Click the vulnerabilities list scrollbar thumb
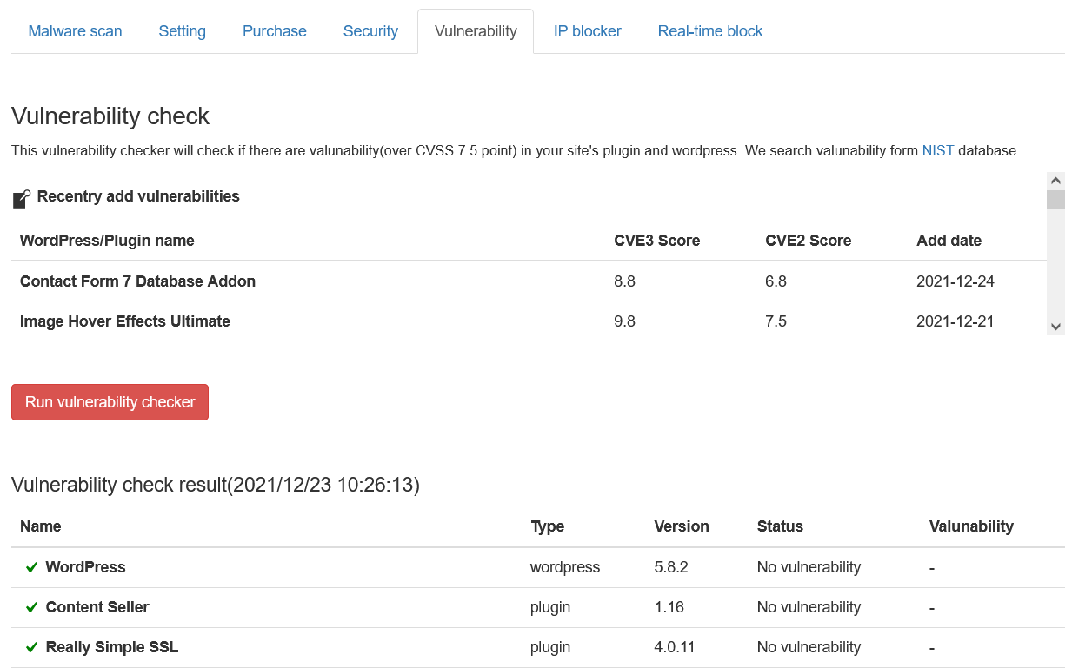This screenshot has width=1072, height=668. pos(1055,200)
